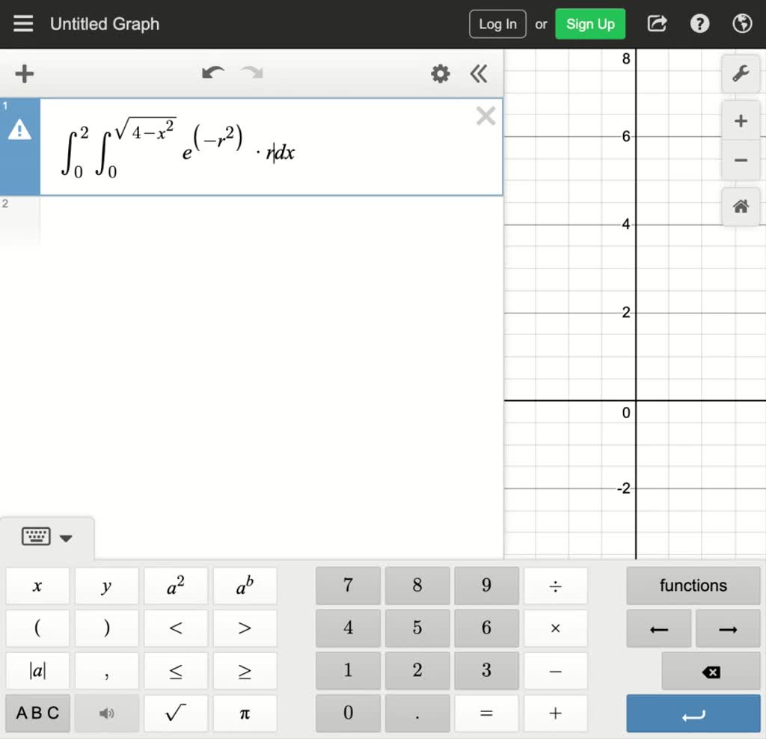The height and width of the screenshot is (739, 766).
Task: Open the hamburger main menu
Action: click(23, 24)
